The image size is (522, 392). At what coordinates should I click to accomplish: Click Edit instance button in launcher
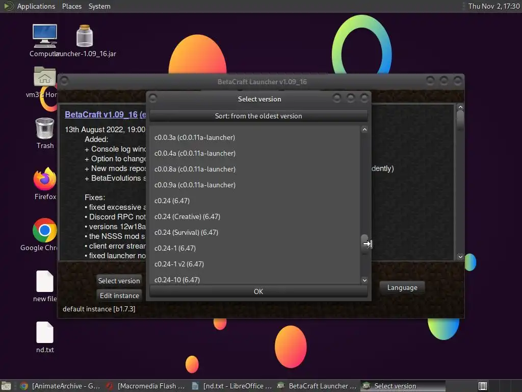click(119, 296)
